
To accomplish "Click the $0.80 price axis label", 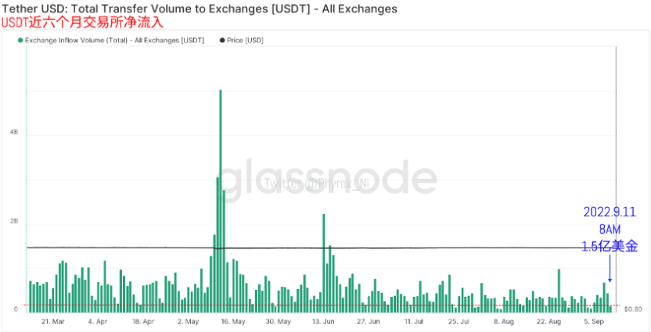I will 633,309.
